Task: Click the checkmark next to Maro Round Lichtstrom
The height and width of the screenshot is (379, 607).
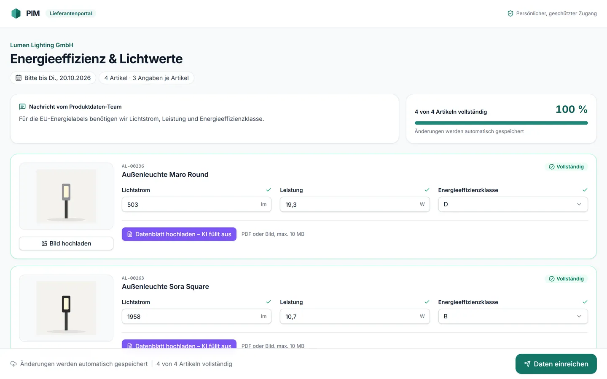Action: 269,190
